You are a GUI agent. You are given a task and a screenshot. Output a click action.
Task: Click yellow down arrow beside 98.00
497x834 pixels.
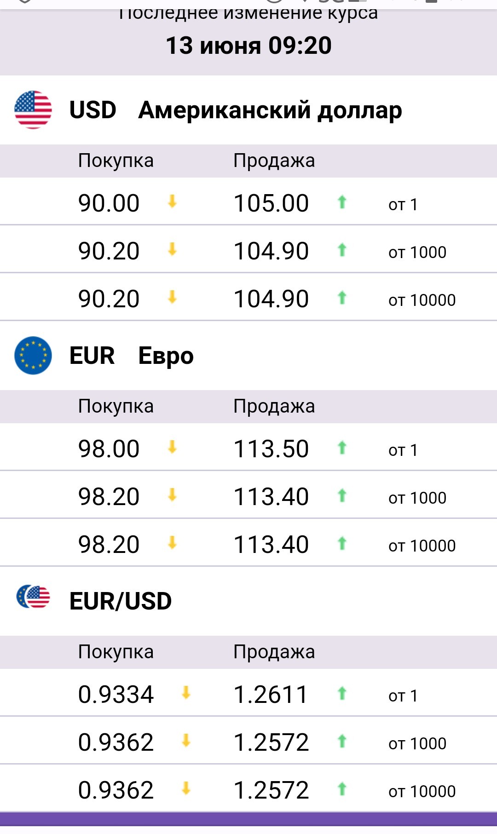(172, 447)
